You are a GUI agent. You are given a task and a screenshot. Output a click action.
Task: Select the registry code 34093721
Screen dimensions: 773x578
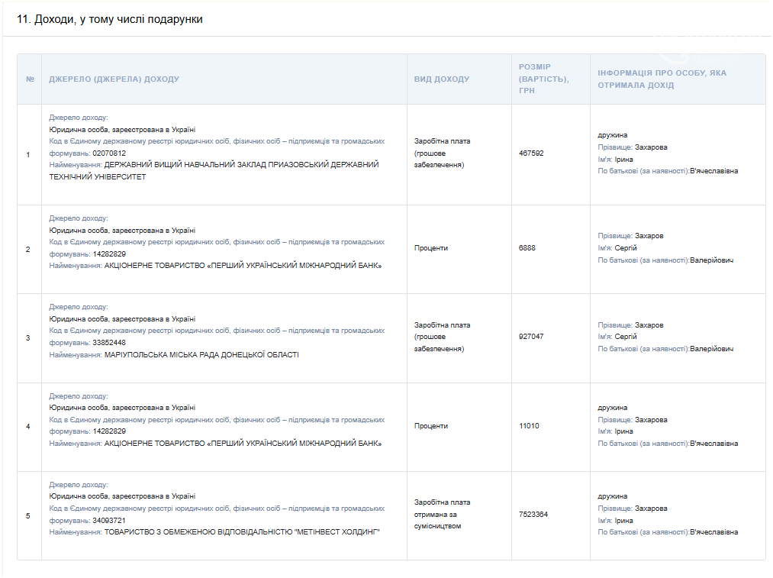point(109,521)
